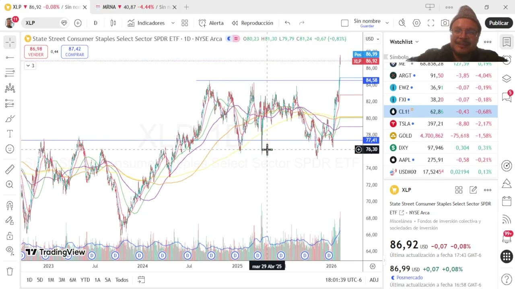Select AAPL in the watchlist

[x=441, y=160]
